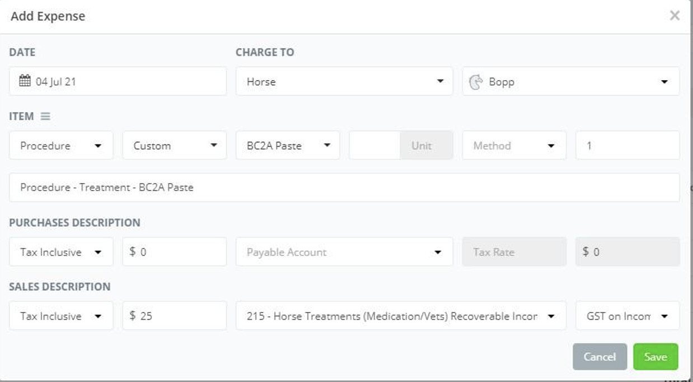
Task: Click the horse head icon beside Bopp
Action: 475,82
